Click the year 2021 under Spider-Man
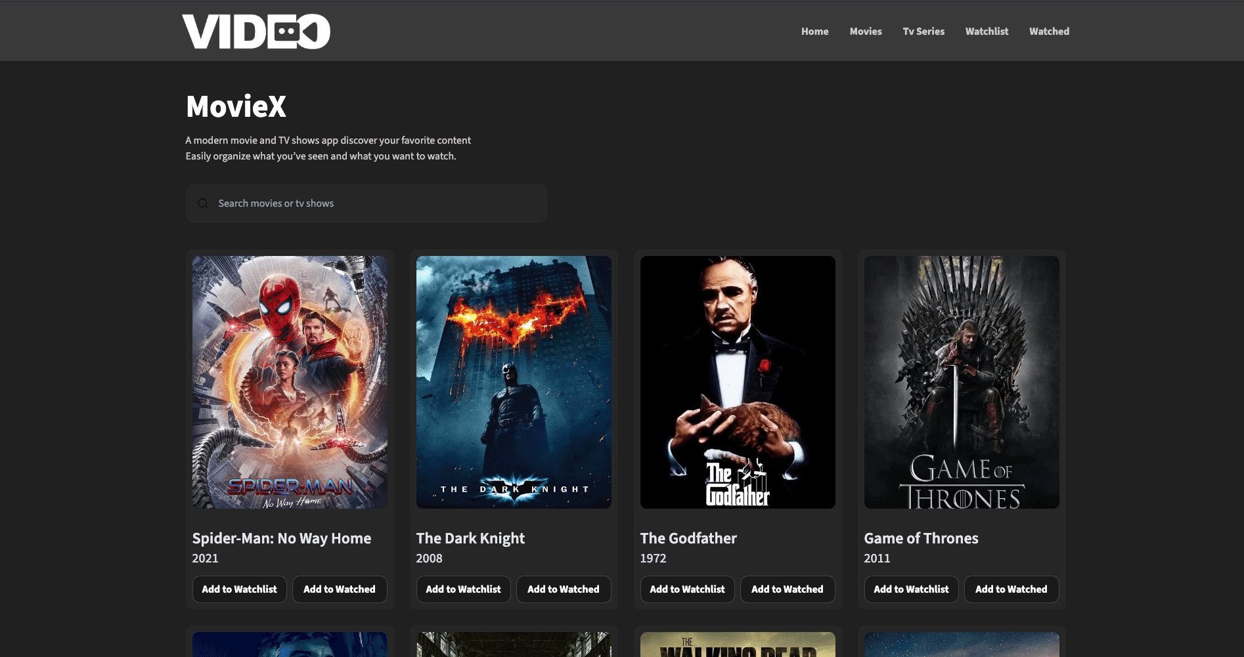Screen dimensions: 1244x657 205,559
